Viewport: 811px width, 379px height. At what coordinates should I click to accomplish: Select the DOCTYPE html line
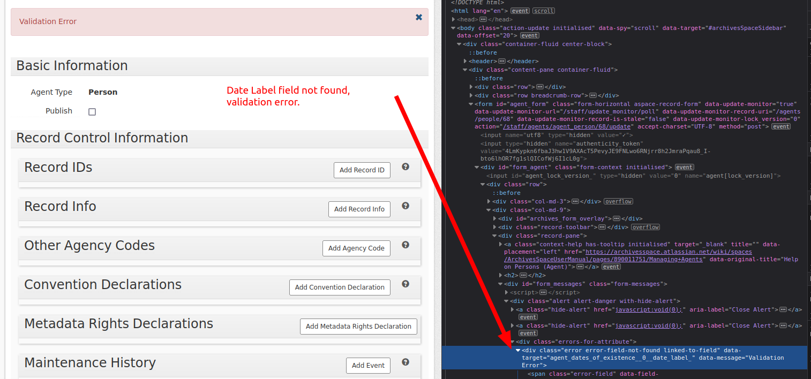point(477,2)
